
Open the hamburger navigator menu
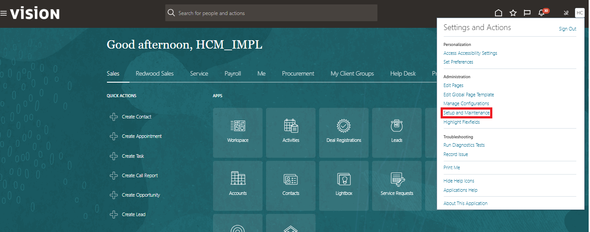[4, 13]
